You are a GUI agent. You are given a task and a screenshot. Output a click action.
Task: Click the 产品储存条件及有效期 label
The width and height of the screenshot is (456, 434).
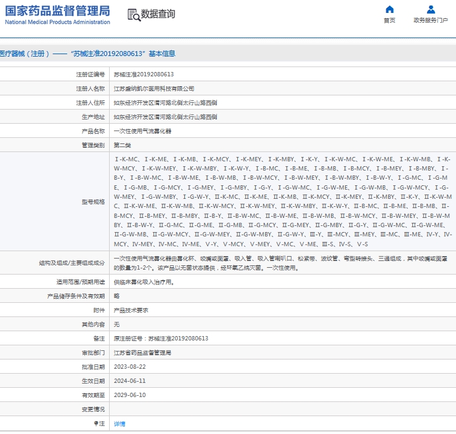click(x=76, y=296)
